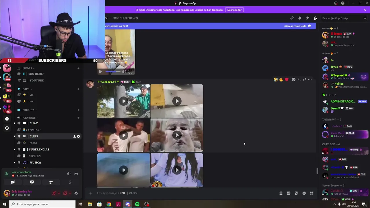Share your screen in voice panel
Image resolution: width=370 pixels, height=208 pixels.
[32, 182]
